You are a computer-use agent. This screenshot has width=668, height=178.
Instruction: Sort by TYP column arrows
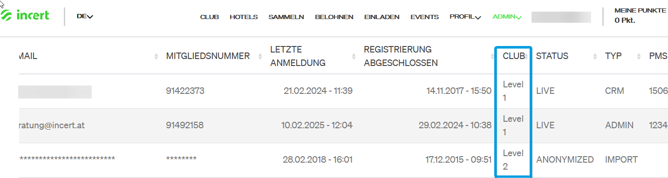pyautogui.click(x=639, y=56)
